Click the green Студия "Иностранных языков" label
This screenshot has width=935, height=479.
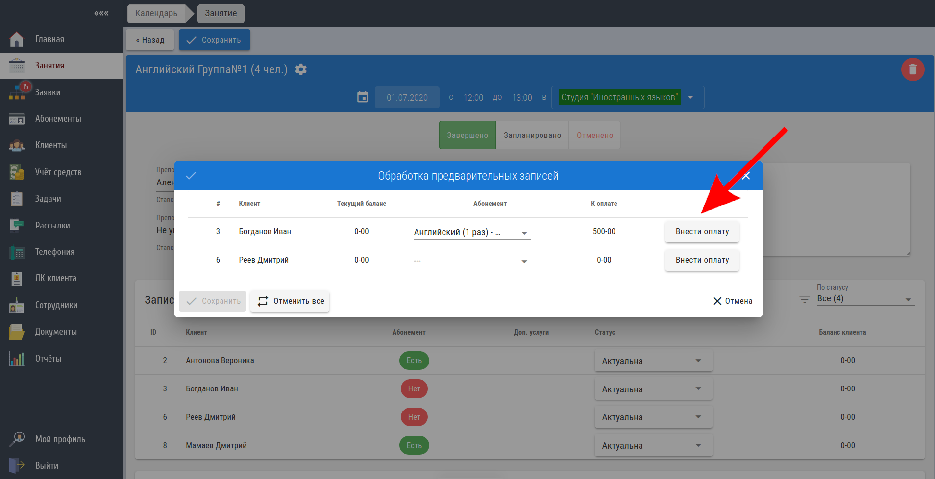click(x=619, y=97)
